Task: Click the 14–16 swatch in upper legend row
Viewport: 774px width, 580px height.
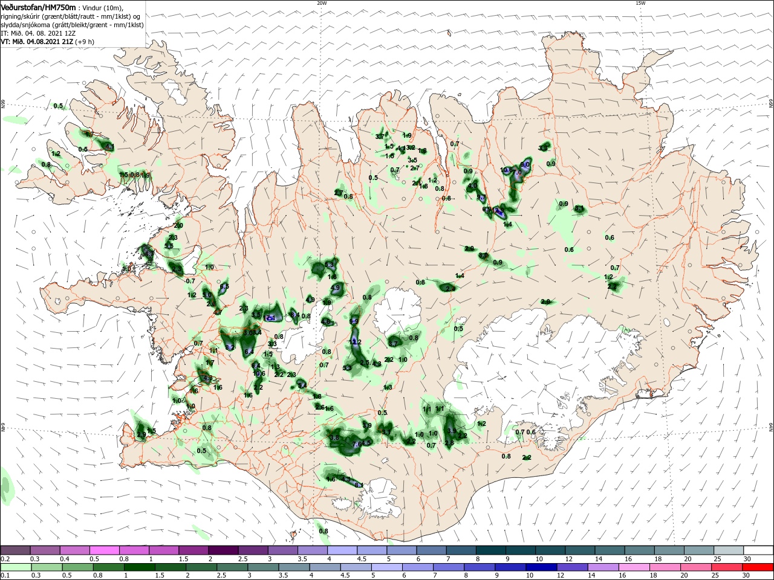Action: pyautogui.click(x=608, y=550)
